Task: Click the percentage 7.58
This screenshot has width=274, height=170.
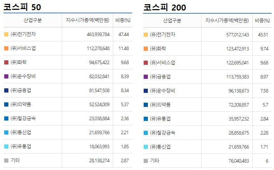Action: (x=264, y=91)
